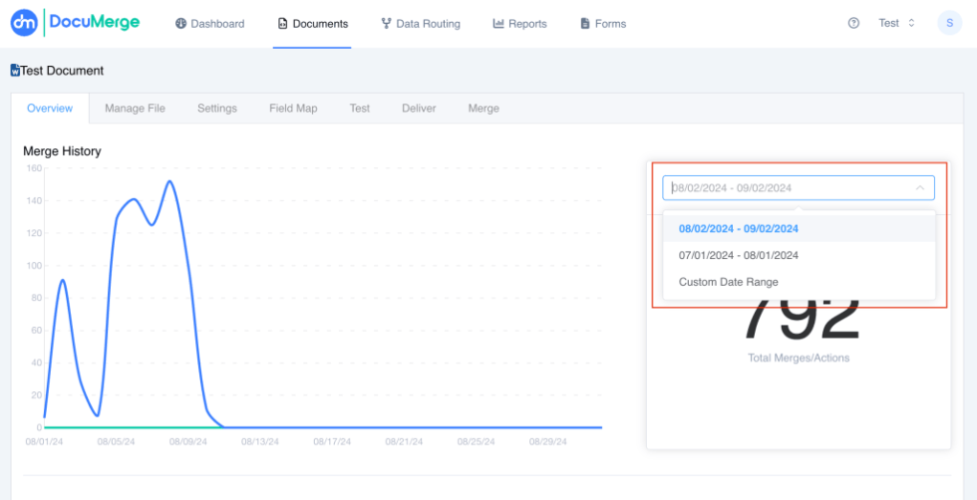The width and height of the screenshot is (977, 500).
Task: Click the S user avatar
Action: coord(949,23)
